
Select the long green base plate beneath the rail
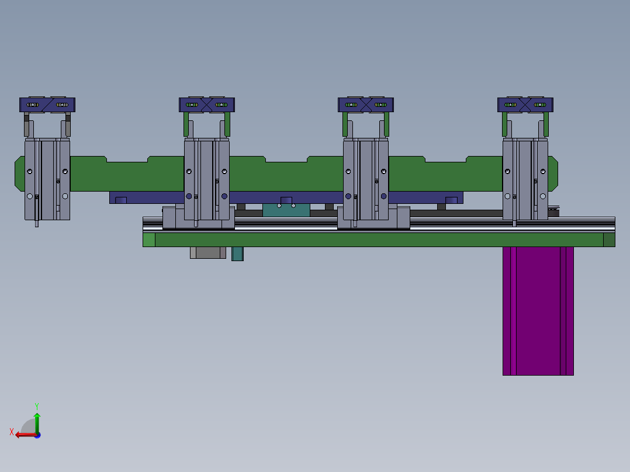tap(379, 240)
